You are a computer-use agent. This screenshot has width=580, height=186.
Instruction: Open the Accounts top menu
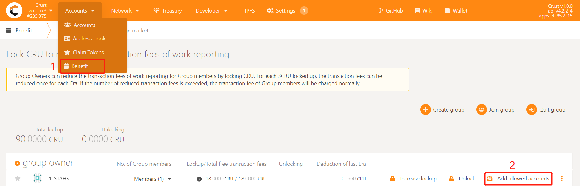80,11
